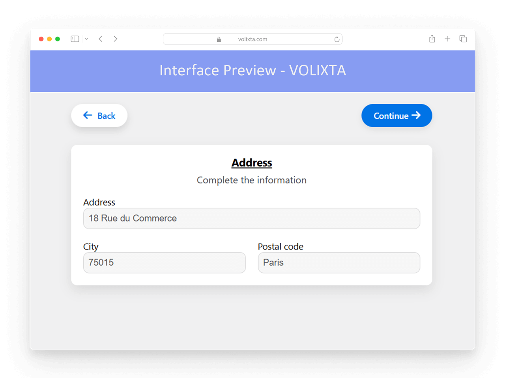The width and height of the screenshot is (505, 378).
Task: Click the green maximize window button
Action: 58,39
